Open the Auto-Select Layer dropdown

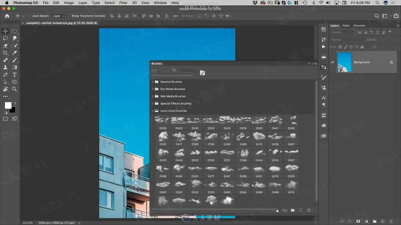(x=59, y=16)
